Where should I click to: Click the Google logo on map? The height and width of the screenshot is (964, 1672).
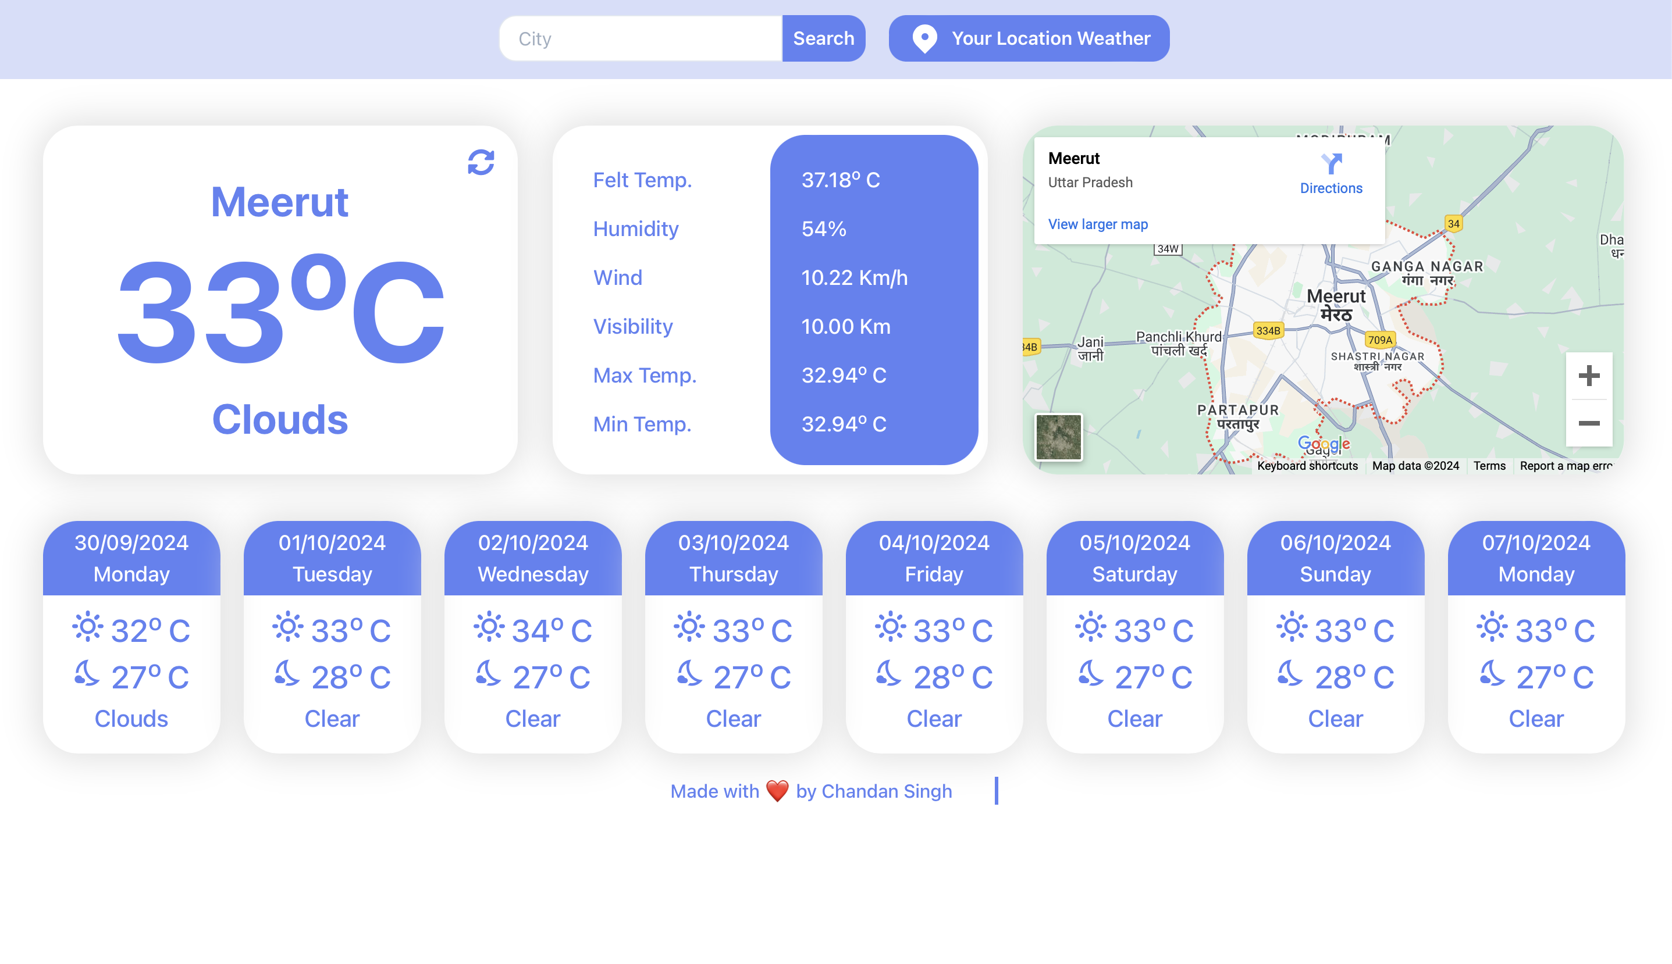point(1324,444)
